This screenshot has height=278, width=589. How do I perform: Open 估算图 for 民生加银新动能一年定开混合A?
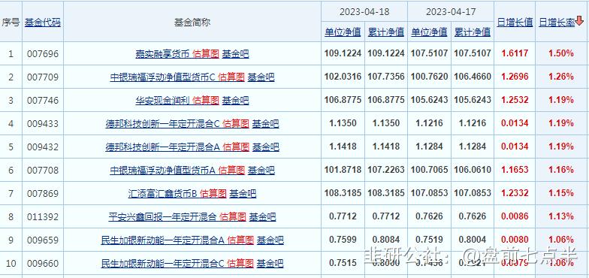[240, 240]
